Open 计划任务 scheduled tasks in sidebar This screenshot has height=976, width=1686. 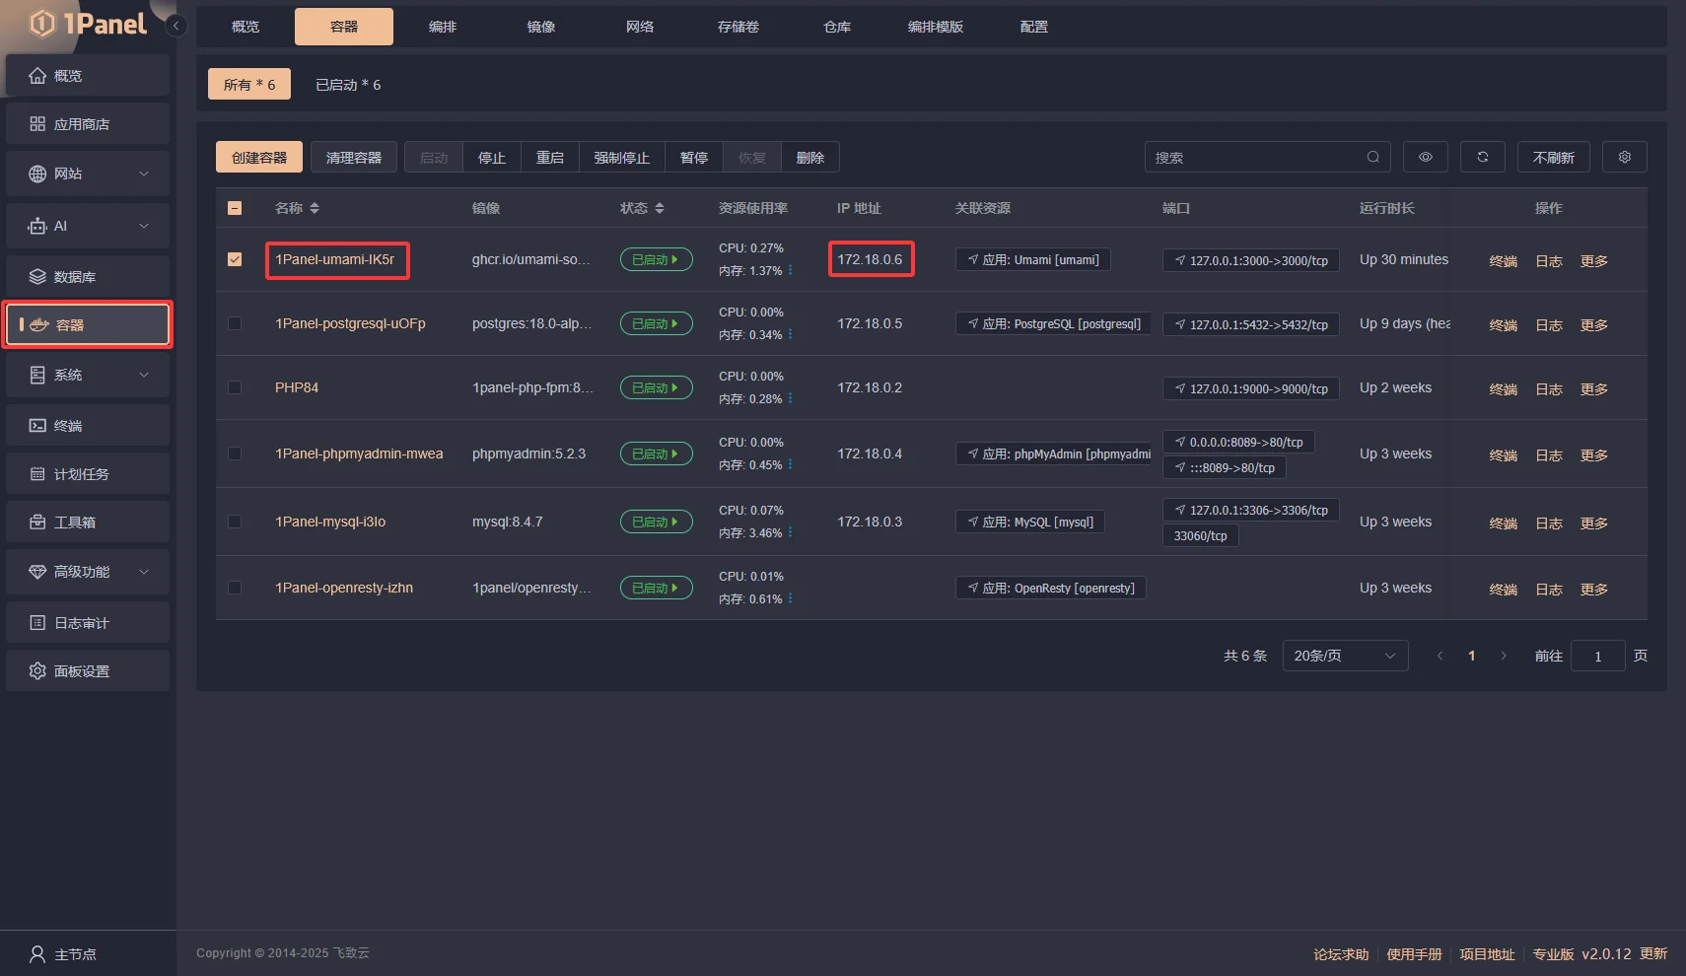coord(87,474)
